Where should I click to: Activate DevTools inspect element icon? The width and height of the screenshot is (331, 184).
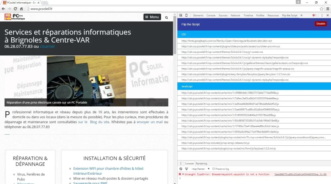(x=181, y=15)
